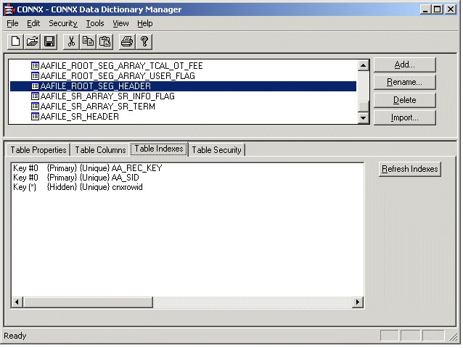Click the Save disk toolbar icon
The height and width of the screenshot is (348, 463).
point(49,41)
